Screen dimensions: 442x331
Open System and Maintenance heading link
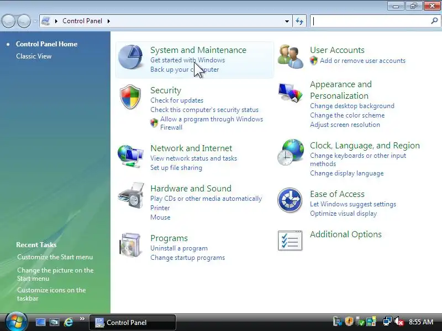198,50
